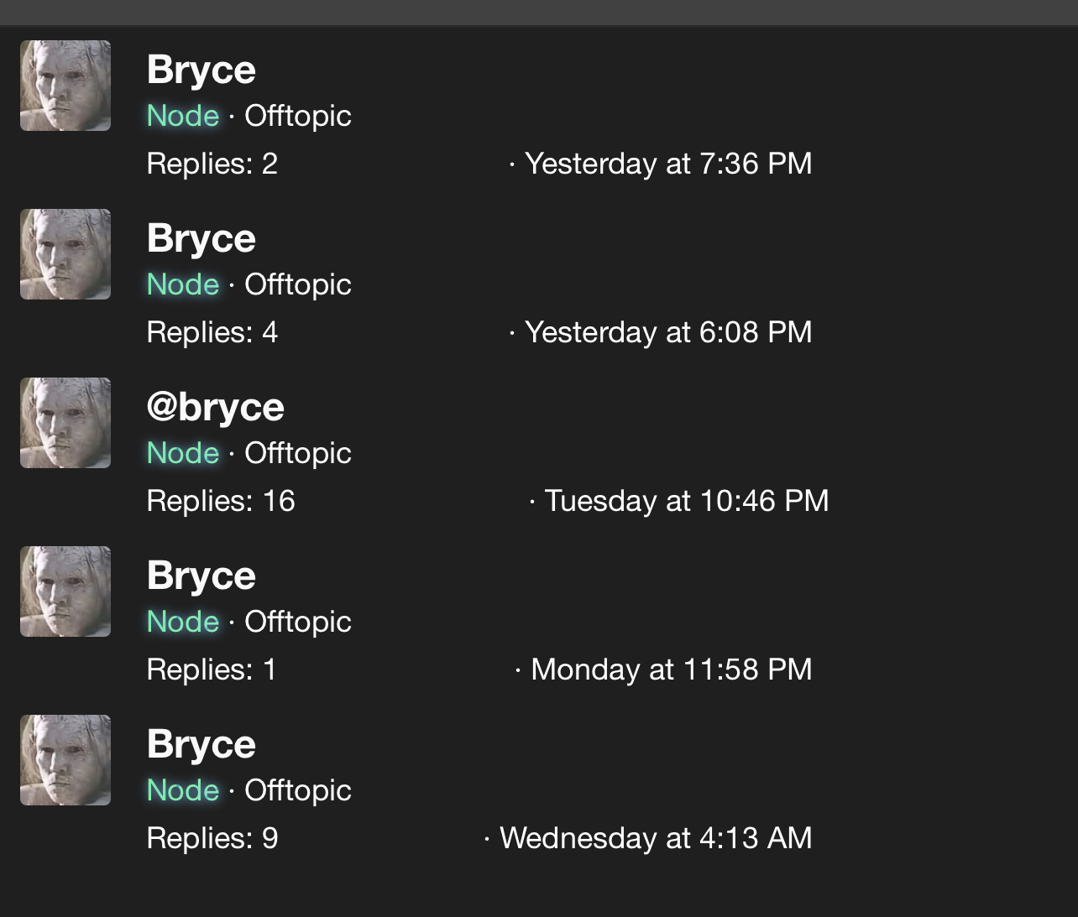Image resolution: width=1078 pixels, height=917 pixels.
Task: Open Bryce thread posted yesterday at 7:36 PM
Action: click(201, 70)
